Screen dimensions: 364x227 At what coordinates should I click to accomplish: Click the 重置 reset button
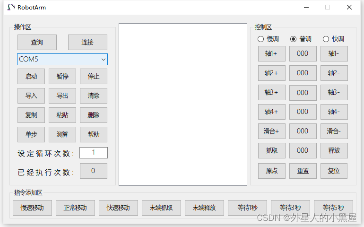(x=303, y=171)
